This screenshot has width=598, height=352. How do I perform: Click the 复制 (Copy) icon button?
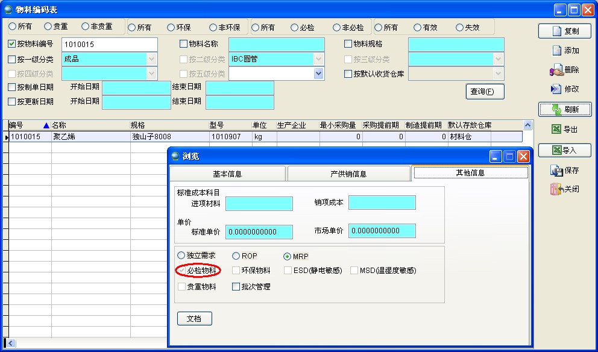pos(564,31)
